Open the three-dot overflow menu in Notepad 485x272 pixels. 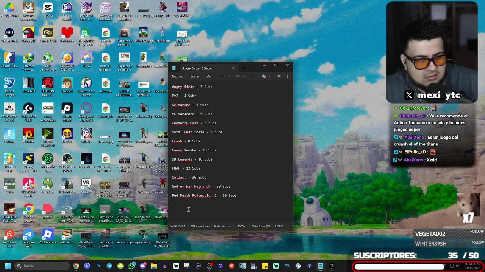251,76
